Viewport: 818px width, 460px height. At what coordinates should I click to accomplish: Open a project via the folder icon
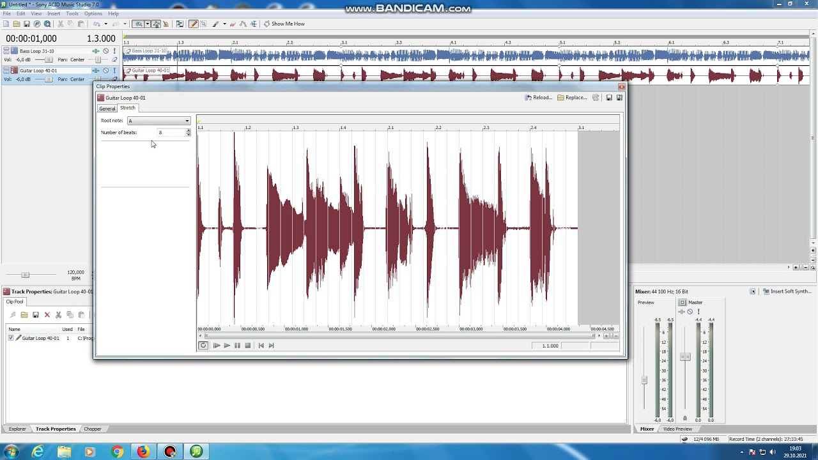(16, 24)
